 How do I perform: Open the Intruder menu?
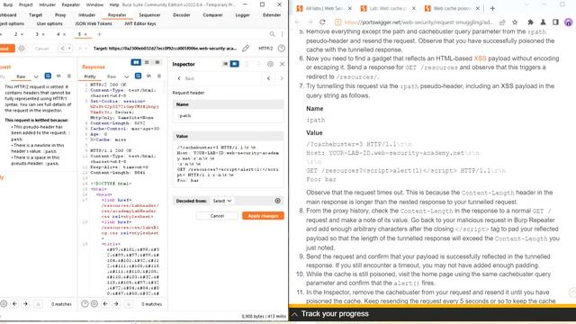pos(48,4)
